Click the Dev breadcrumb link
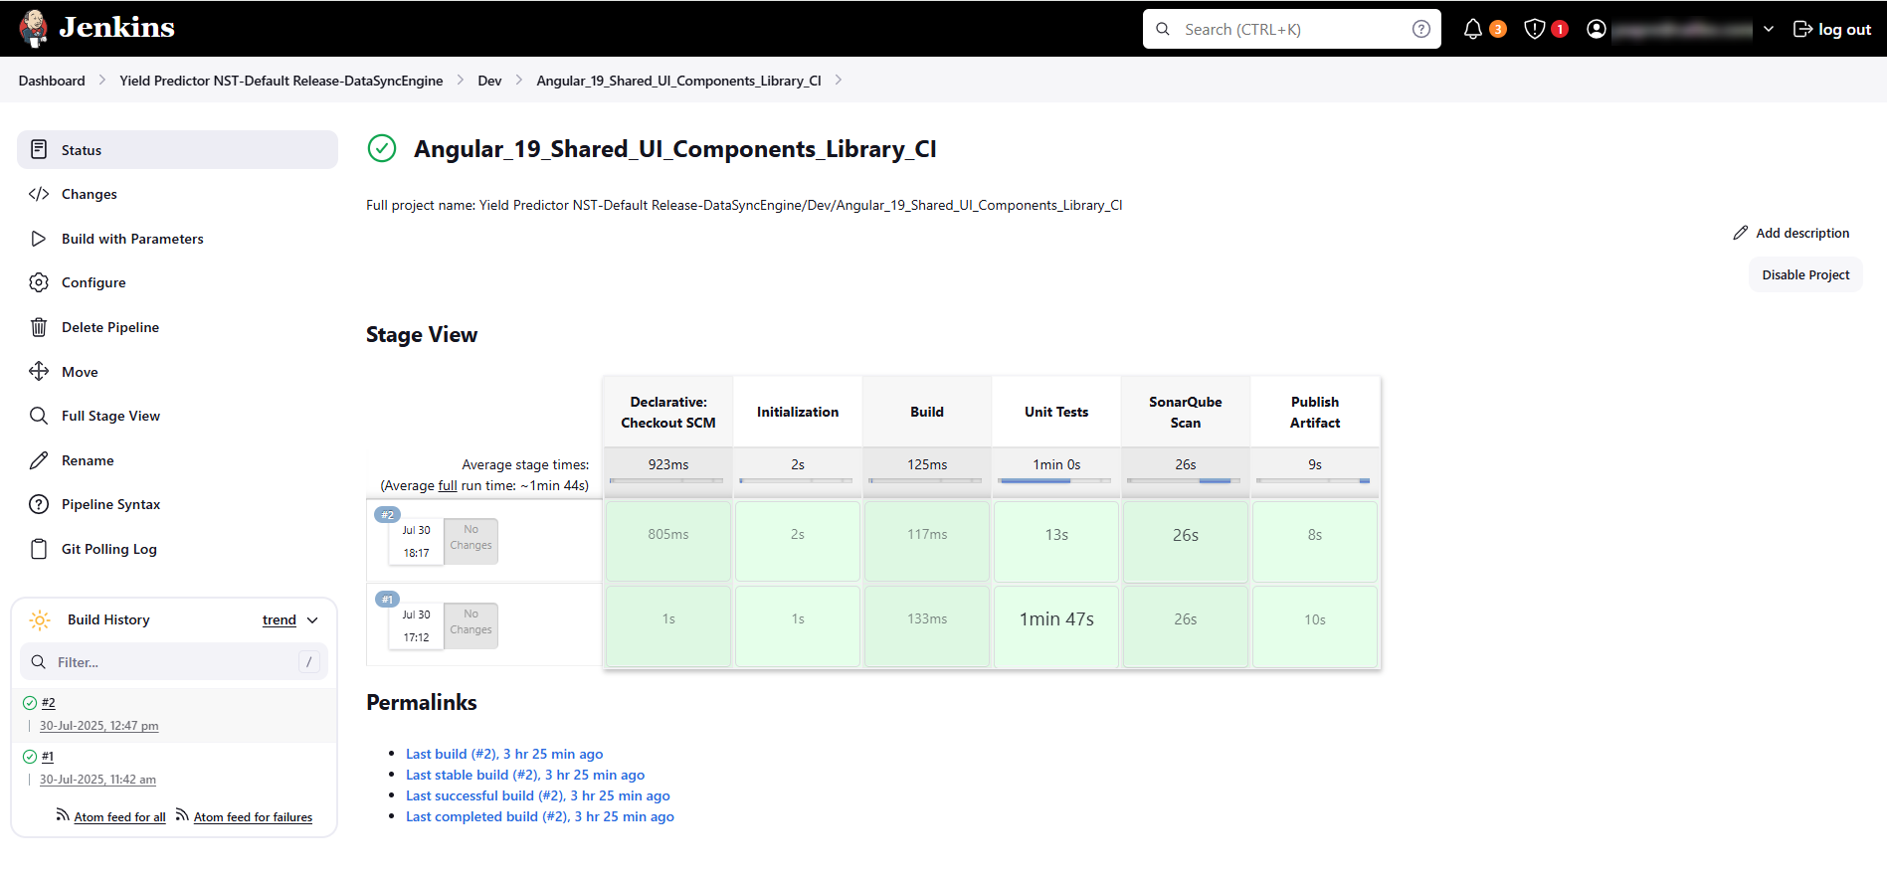Image resolution: width=1887 pixels, height=877 pixels. (x=489, y=81)
